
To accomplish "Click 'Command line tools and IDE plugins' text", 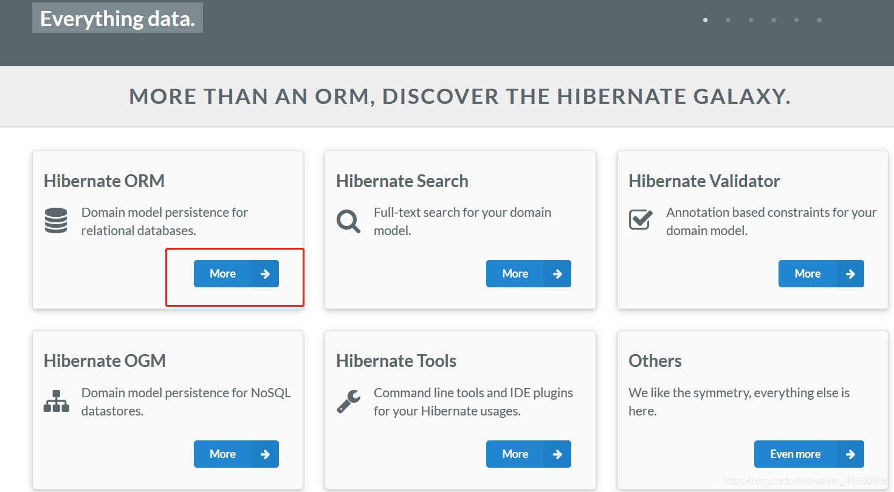I will coord(473,401).
